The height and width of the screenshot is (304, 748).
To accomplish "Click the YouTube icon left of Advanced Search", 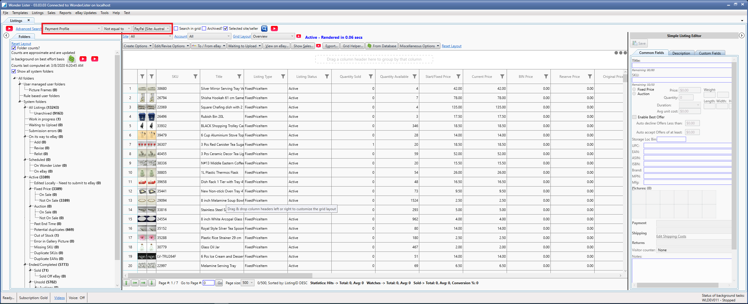I will (9, 29).
